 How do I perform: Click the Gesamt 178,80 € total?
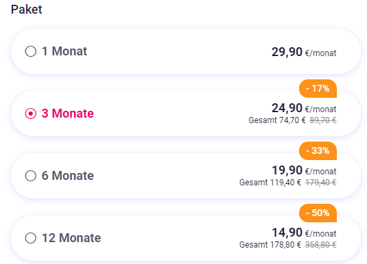pos(270,245)
